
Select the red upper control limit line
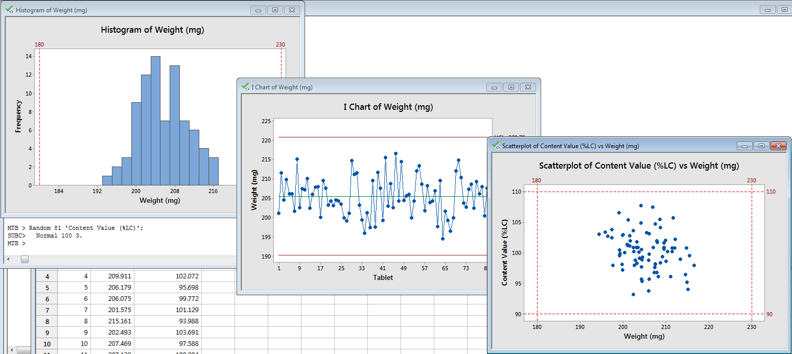383,137
